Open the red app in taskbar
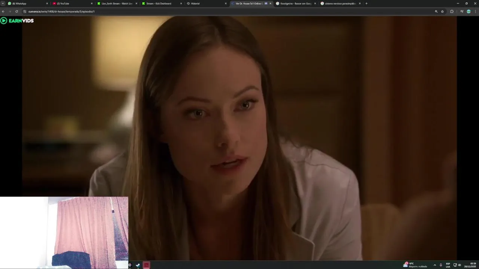This screenshot has height=269, width=479. pyautogui.click(x=146, y=265)
